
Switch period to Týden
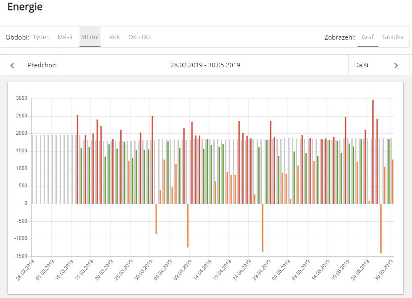(x=41, y=37)
